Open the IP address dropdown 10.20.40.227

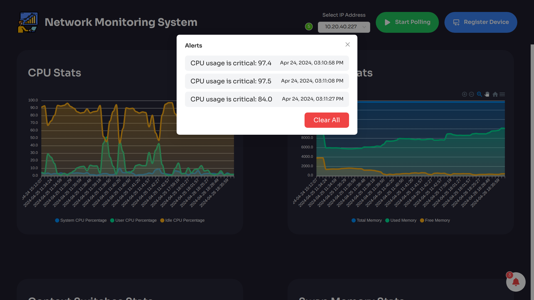(x=344, y=27)
